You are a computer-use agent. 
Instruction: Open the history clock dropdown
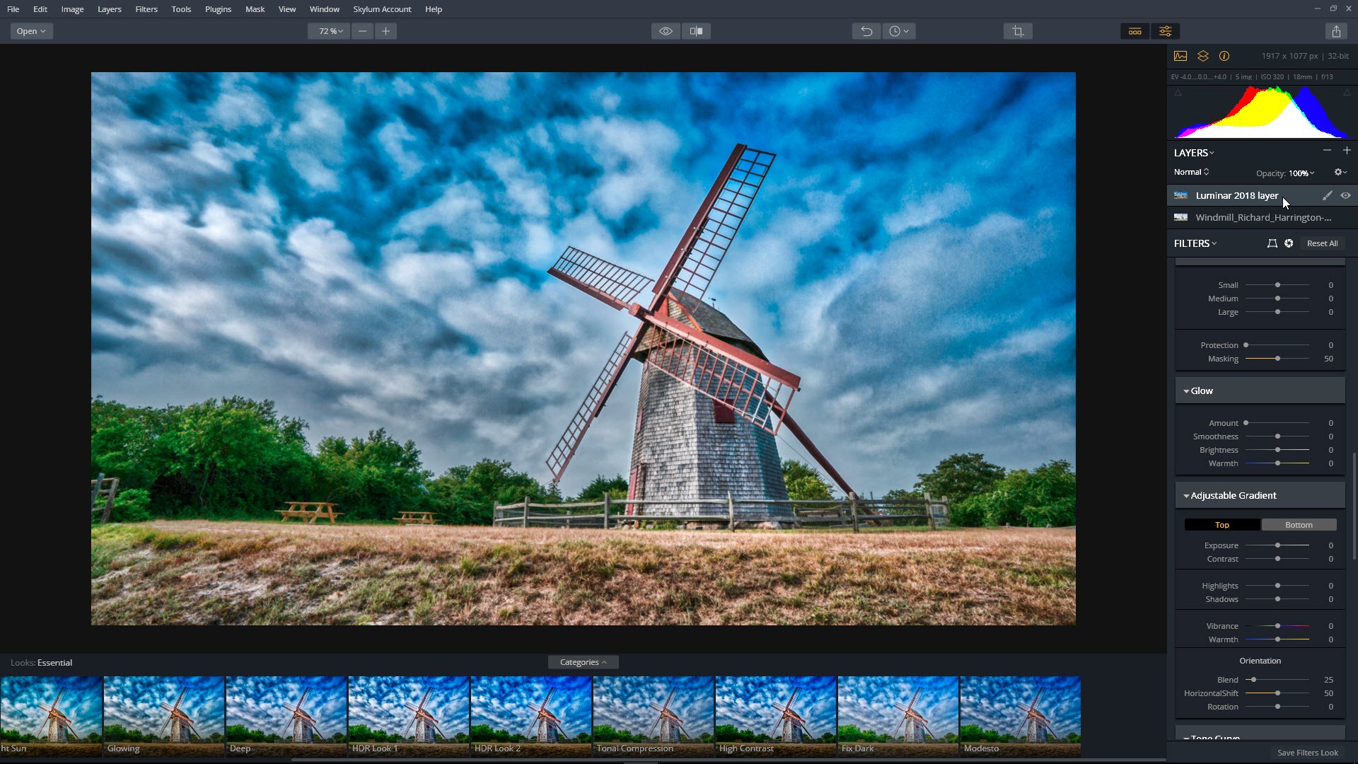coord(898,31)
